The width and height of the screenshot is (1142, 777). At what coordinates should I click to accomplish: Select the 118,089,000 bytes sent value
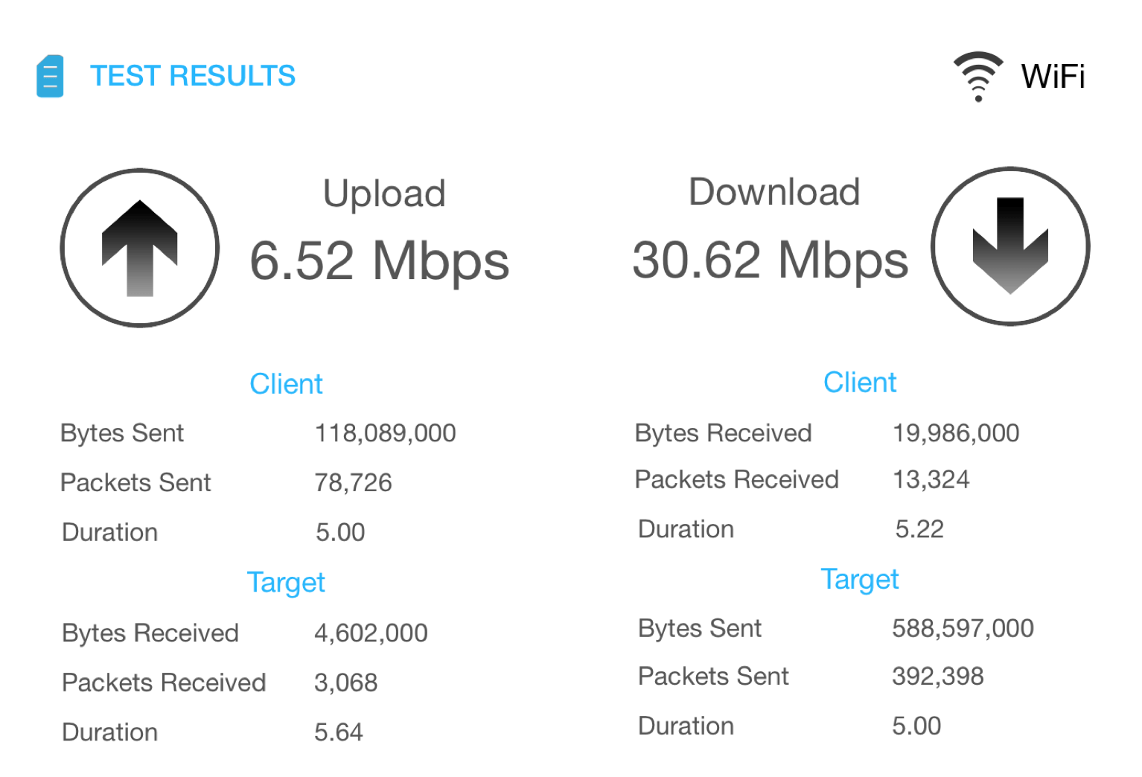pos(385,433)
